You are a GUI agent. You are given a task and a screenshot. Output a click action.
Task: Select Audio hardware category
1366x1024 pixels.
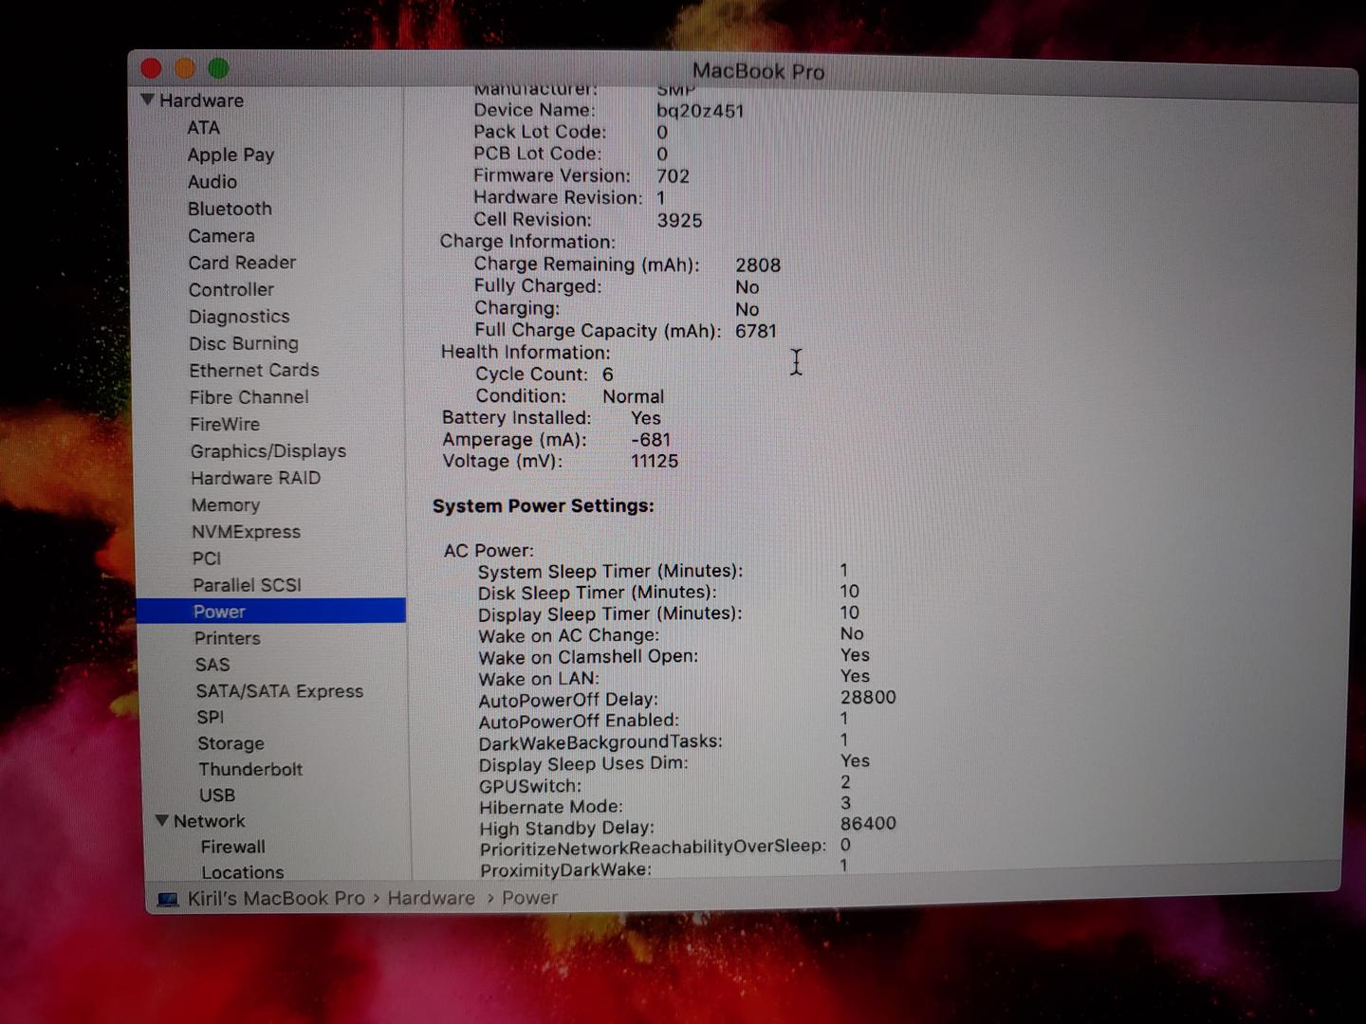(x=212, y=181)
